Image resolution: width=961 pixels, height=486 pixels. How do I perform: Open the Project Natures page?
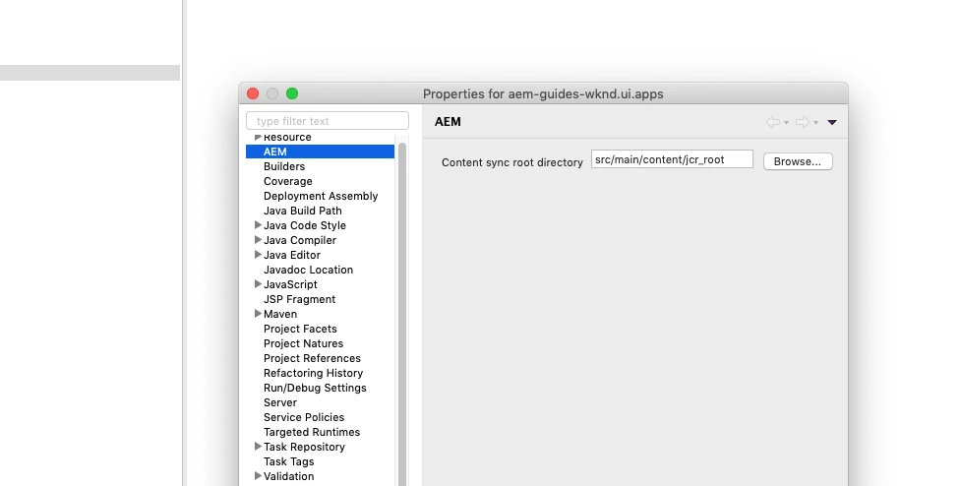(303, 343)
